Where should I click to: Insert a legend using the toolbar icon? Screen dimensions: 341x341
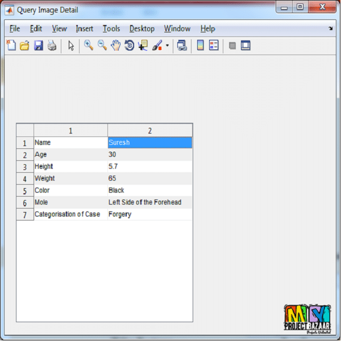214,46
